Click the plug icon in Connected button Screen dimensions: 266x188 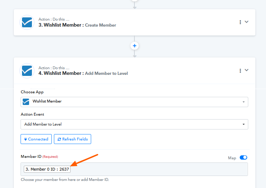coord(26,139)
